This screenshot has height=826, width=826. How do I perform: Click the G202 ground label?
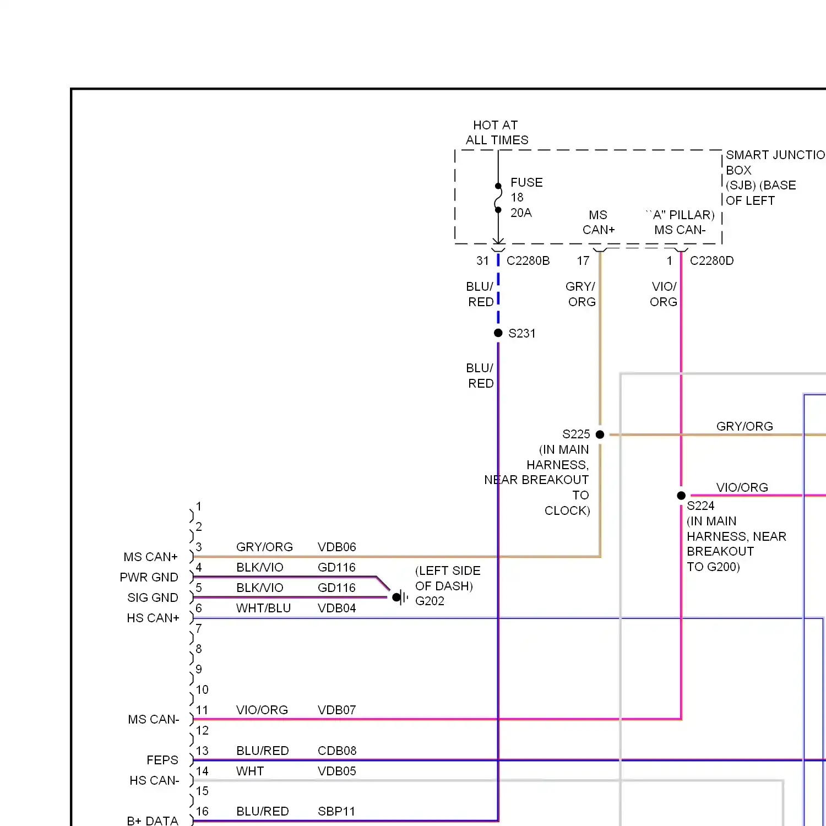430,601
